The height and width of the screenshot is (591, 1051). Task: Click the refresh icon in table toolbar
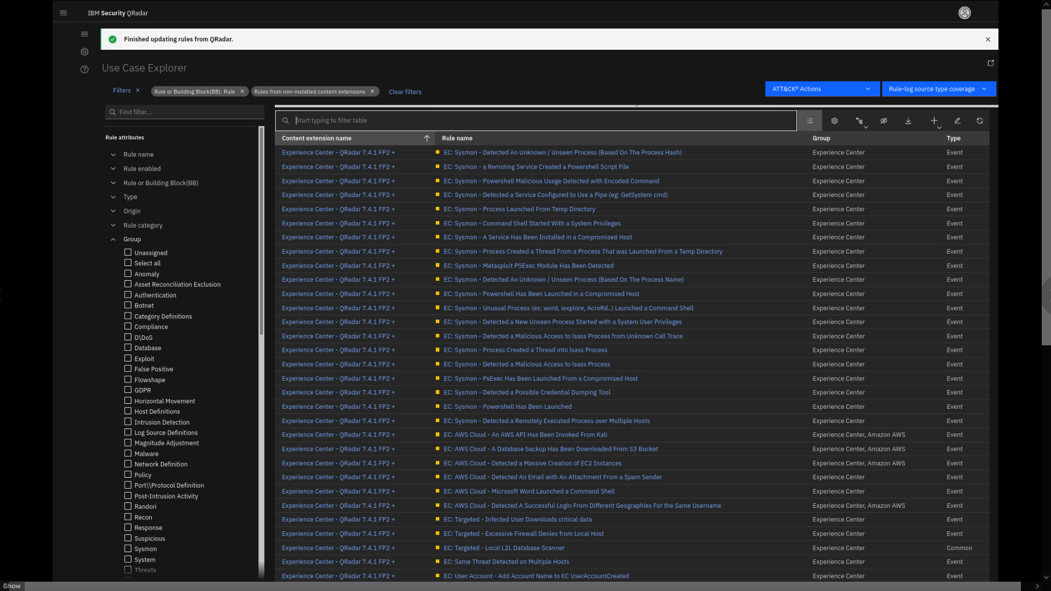tap(980, 121)
